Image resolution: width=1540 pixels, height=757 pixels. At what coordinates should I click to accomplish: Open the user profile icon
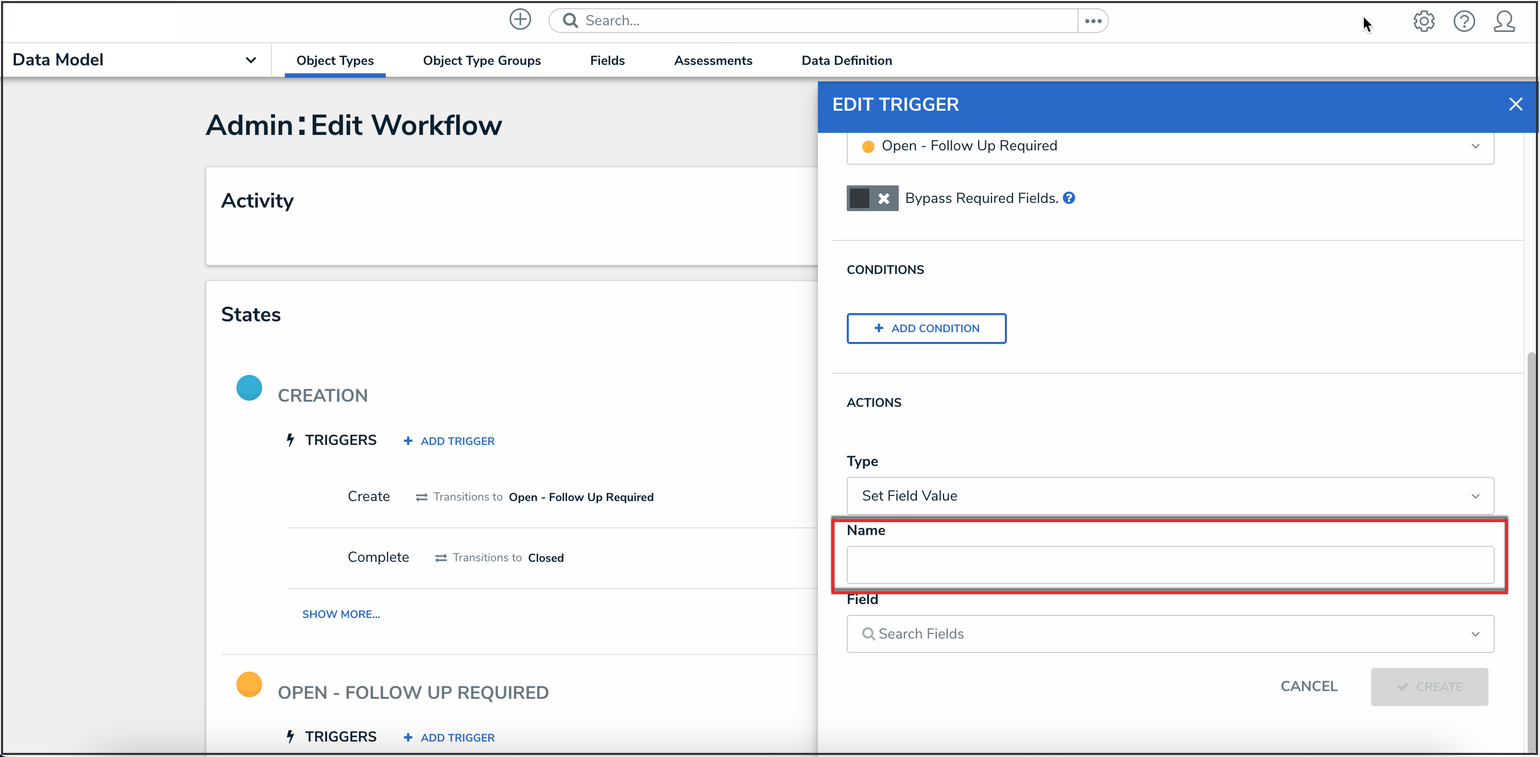point(1503,22)
